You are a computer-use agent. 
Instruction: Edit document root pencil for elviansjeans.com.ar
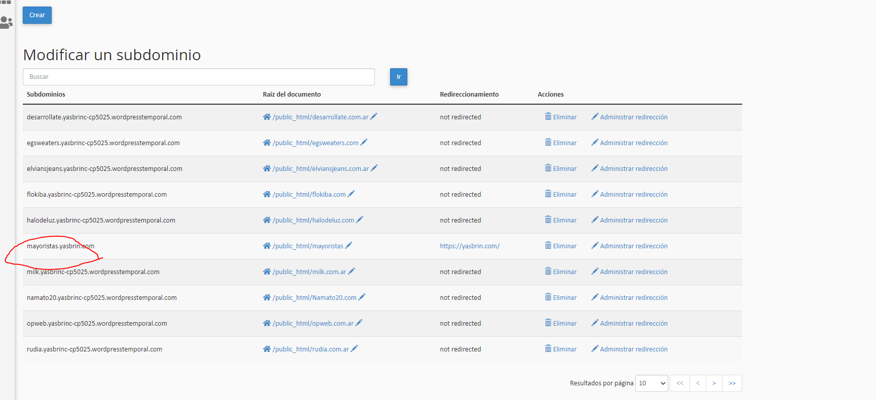(x=374, y=168)
